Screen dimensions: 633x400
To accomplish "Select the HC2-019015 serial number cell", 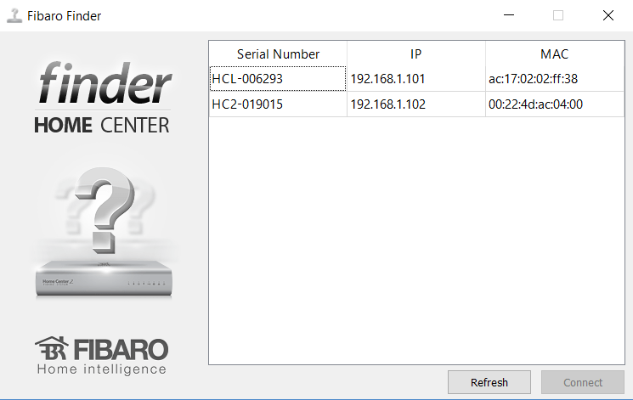I will coord(278,104).
